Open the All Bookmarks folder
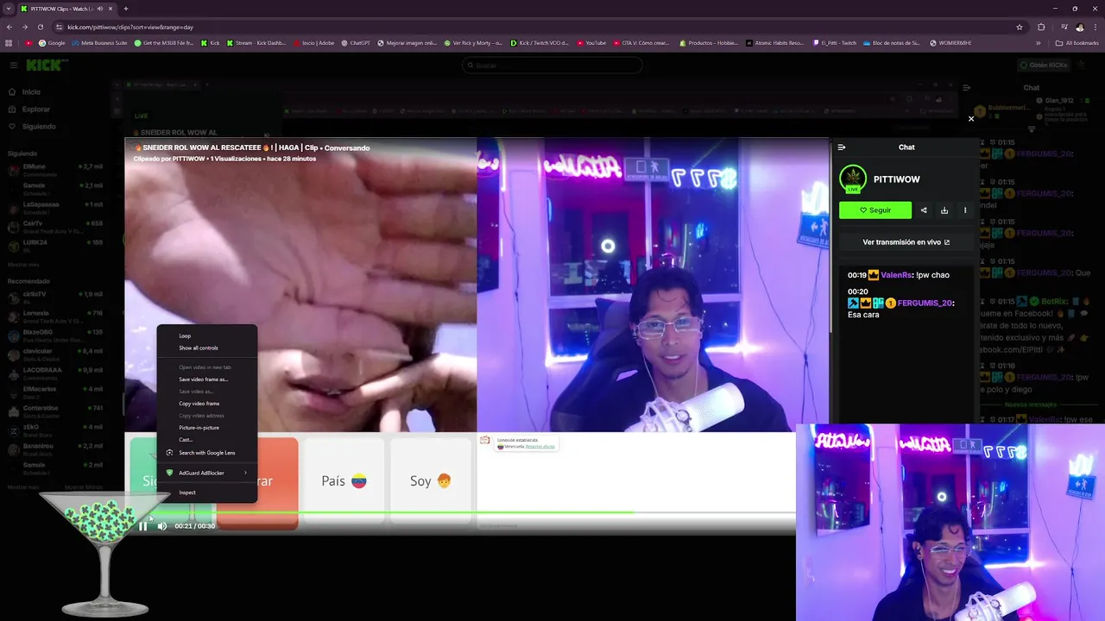This screenshot has height=621, width=1105. tap(1077, 42)
